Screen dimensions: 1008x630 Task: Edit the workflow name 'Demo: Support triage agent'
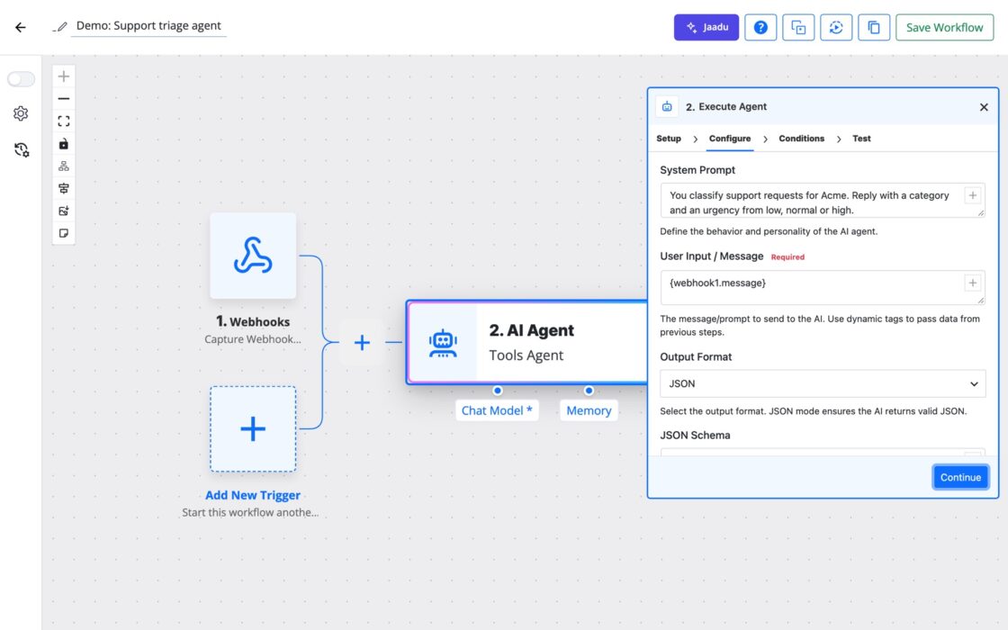[x=148, y=26]
